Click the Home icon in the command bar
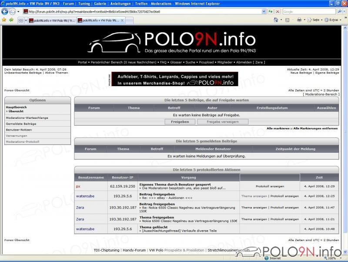This screenshot has height=262, width=348. point(276,20)
